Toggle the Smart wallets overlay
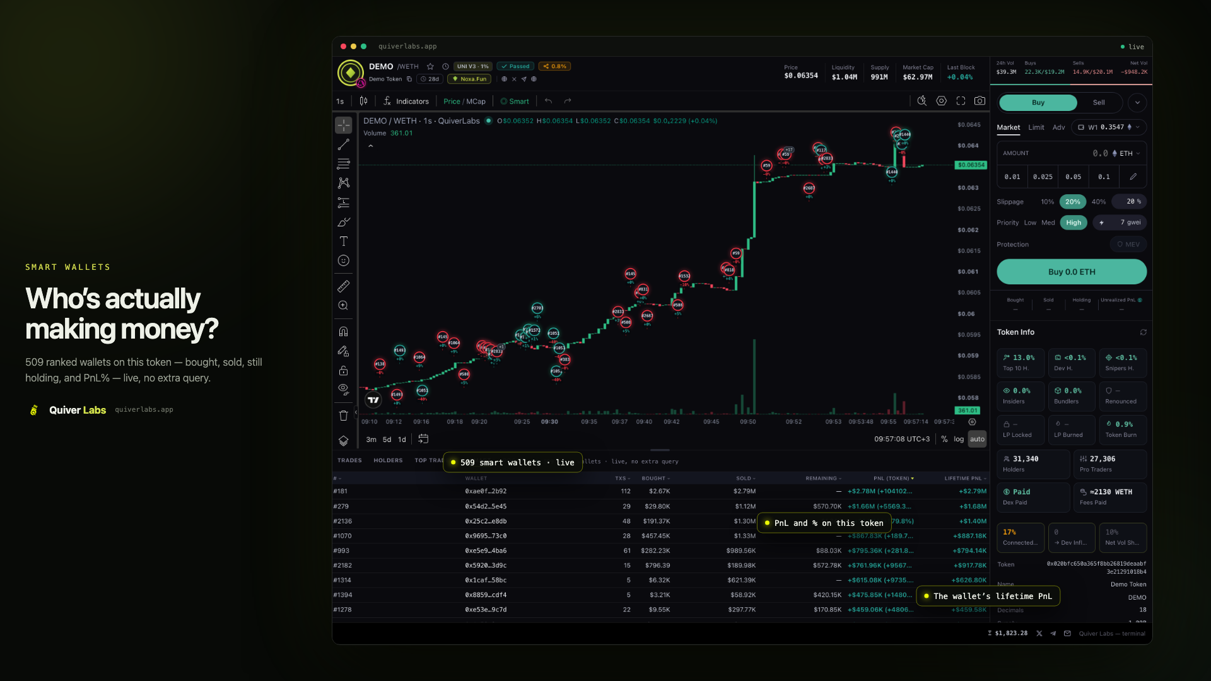1211x681 pixels. tap(515, 101)
